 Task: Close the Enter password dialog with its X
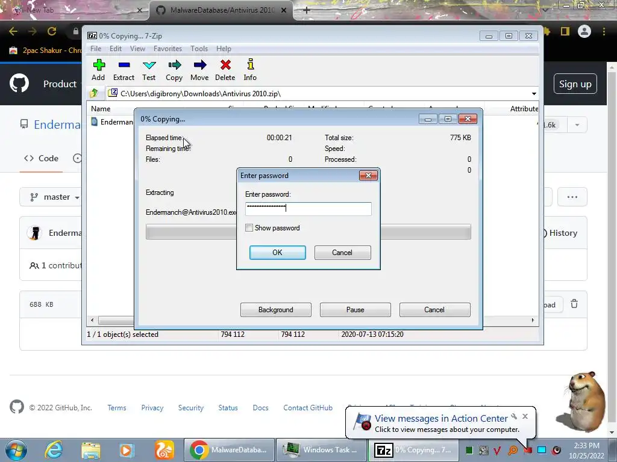(x=368, y=175)
